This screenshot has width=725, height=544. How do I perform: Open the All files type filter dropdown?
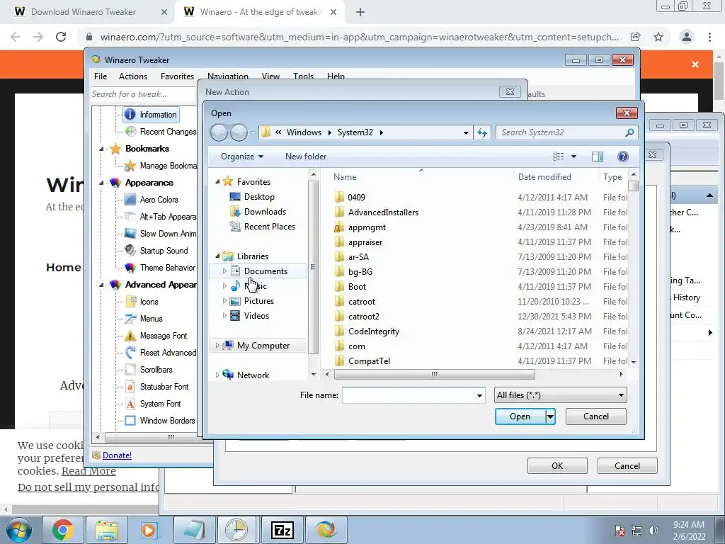point(621,395)
